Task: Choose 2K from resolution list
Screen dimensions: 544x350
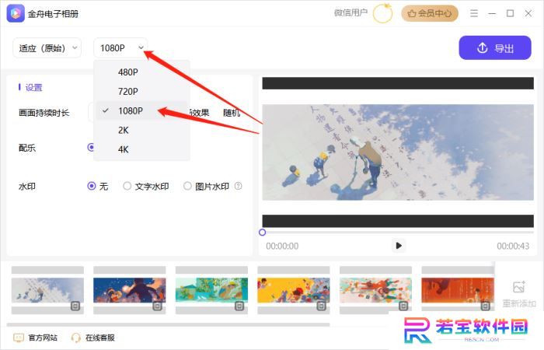Action: click(x=142, y=130)
